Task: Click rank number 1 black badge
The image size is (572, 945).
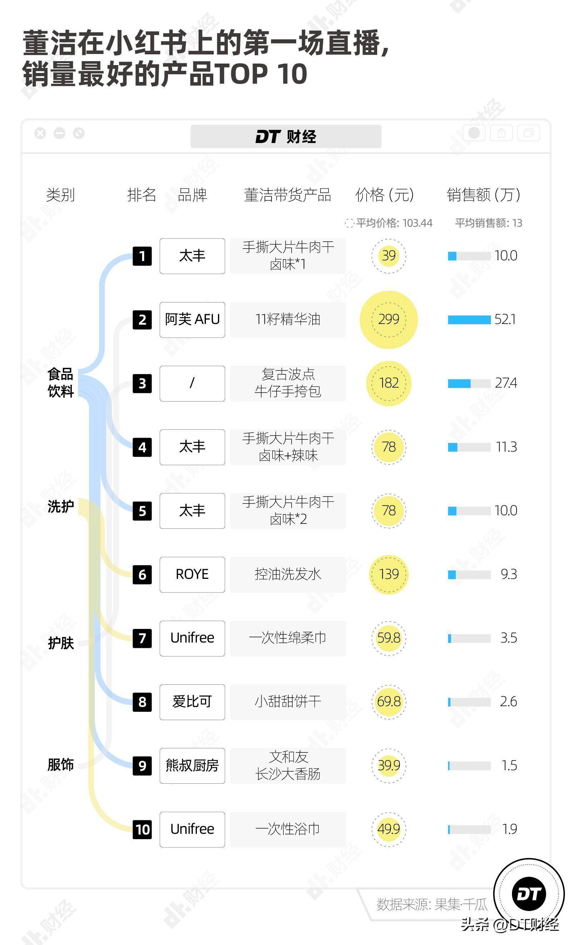Action: (142, 256)
